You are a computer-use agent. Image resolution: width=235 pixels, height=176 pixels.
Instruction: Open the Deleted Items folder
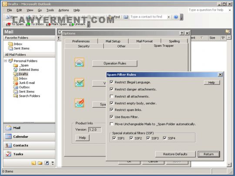coord(26,70)
